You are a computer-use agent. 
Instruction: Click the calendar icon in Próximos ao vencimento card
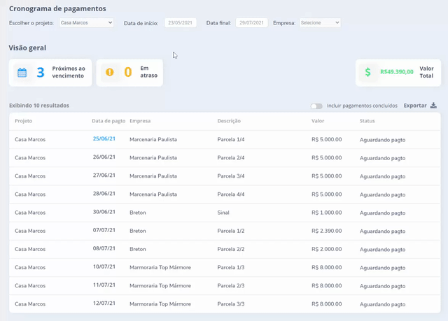(x=22, y=73)
